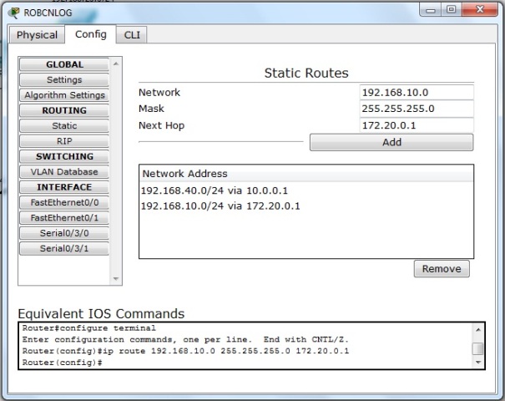Select the Serial0/3/1 interface
The image size is (505, 401).
pyautogui.click(x=64, y=248)
